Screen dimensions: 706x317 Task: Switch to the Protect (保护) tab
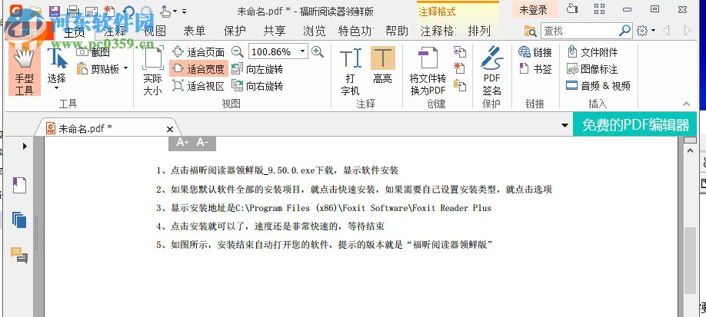pos(235,31)
